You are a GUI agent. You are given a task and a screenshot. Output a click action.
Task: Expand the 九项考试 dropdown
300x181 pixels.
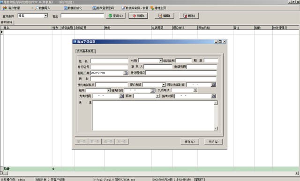(x=195, y=90)
